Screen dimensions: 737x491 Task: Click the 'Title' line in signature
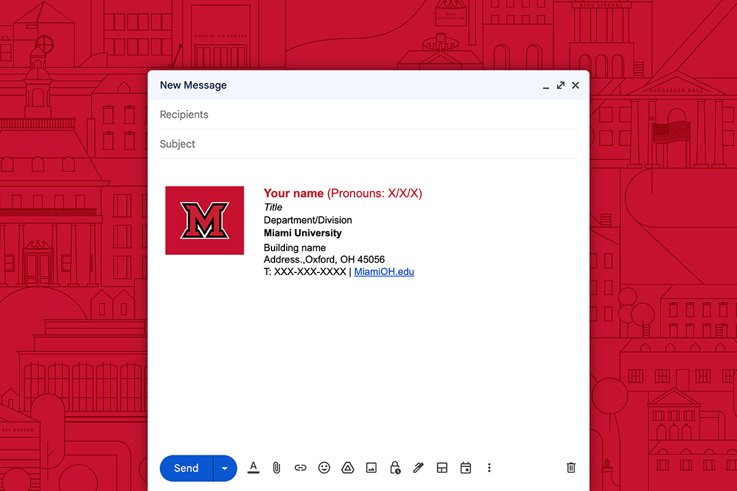(x=273, y=207)
